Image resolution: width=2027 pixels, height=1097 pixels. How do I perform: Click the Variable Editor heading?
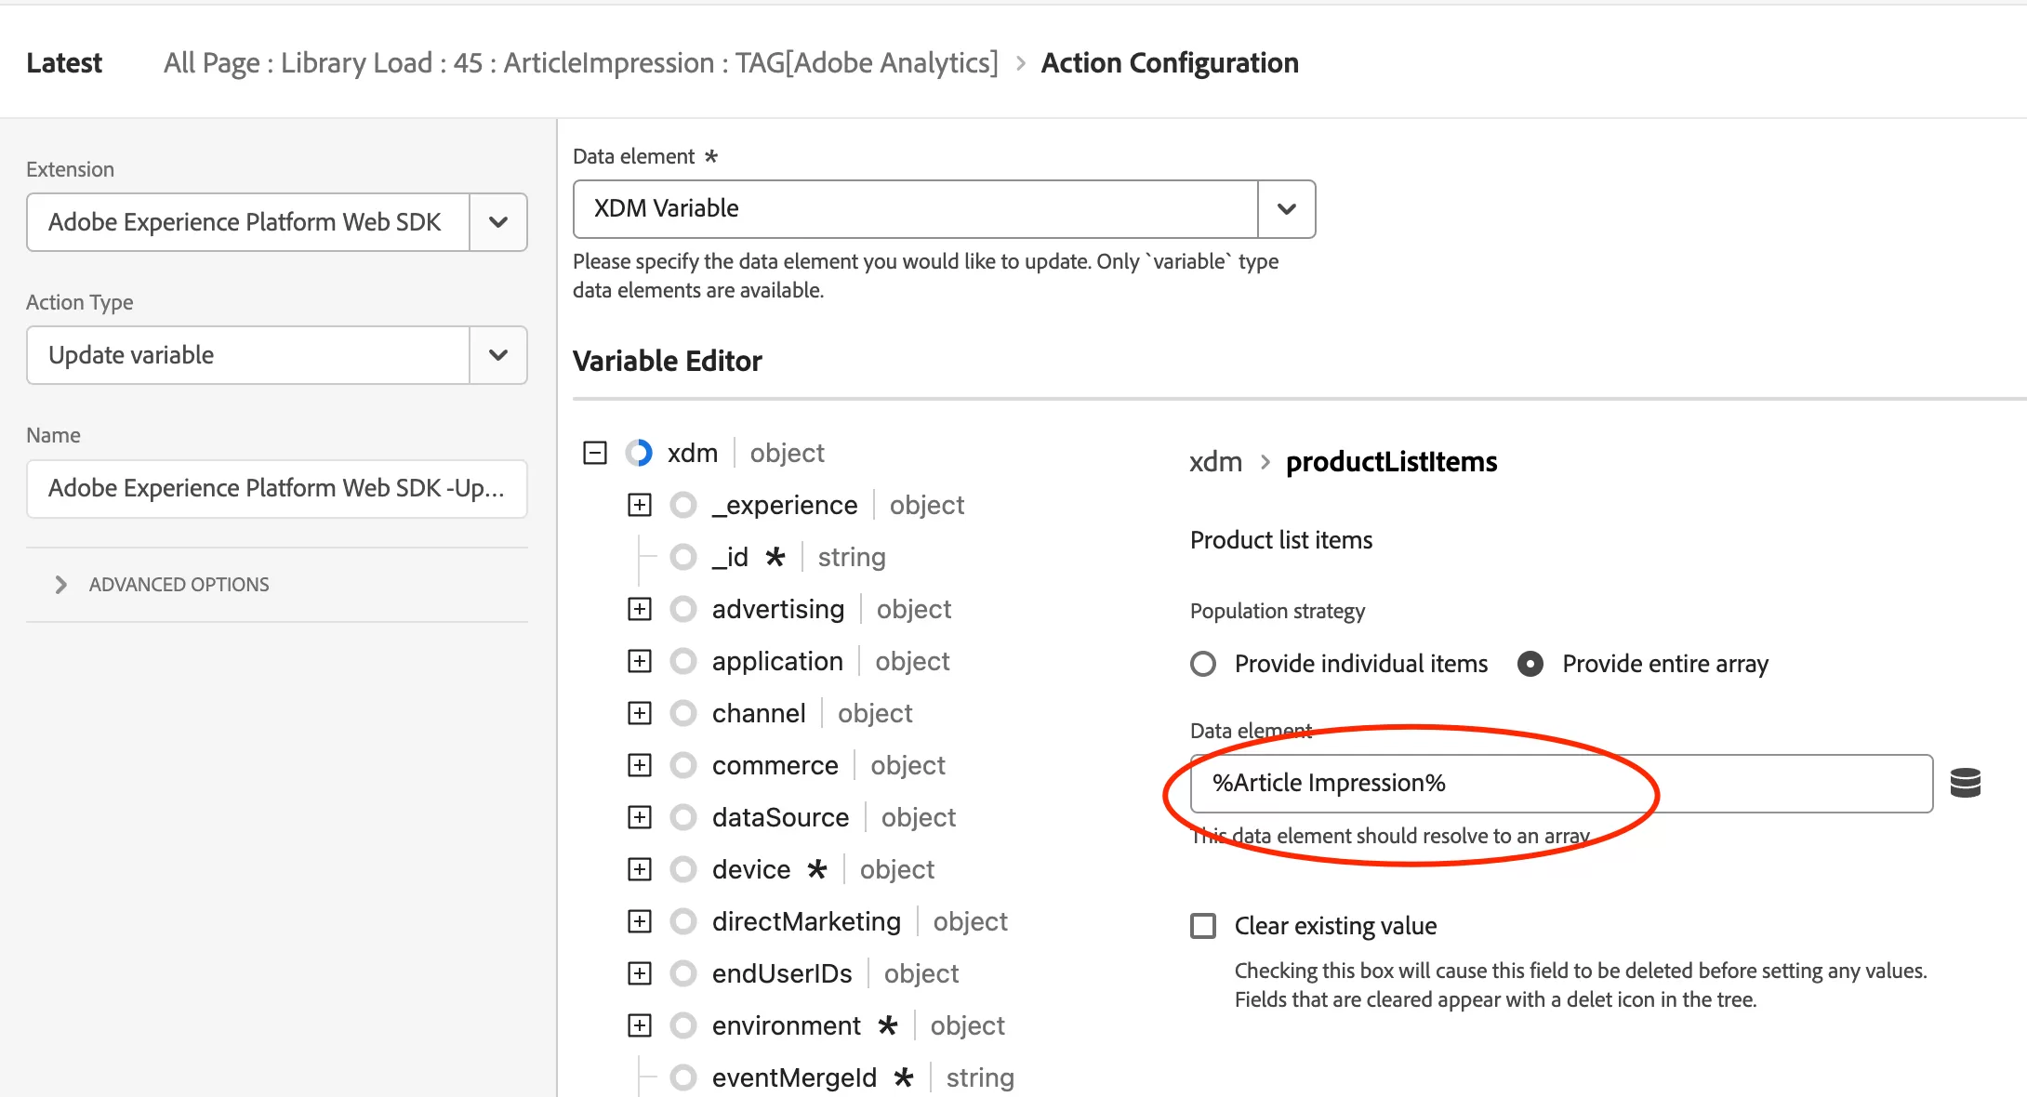668,361
